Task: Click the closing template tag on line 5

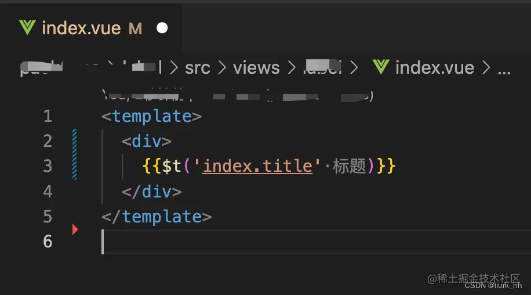Action: coord(157,217)
